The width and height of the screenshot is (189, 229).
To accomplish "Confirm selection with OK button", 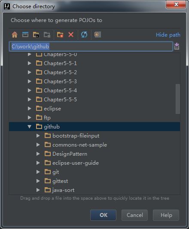I will 103,215.
